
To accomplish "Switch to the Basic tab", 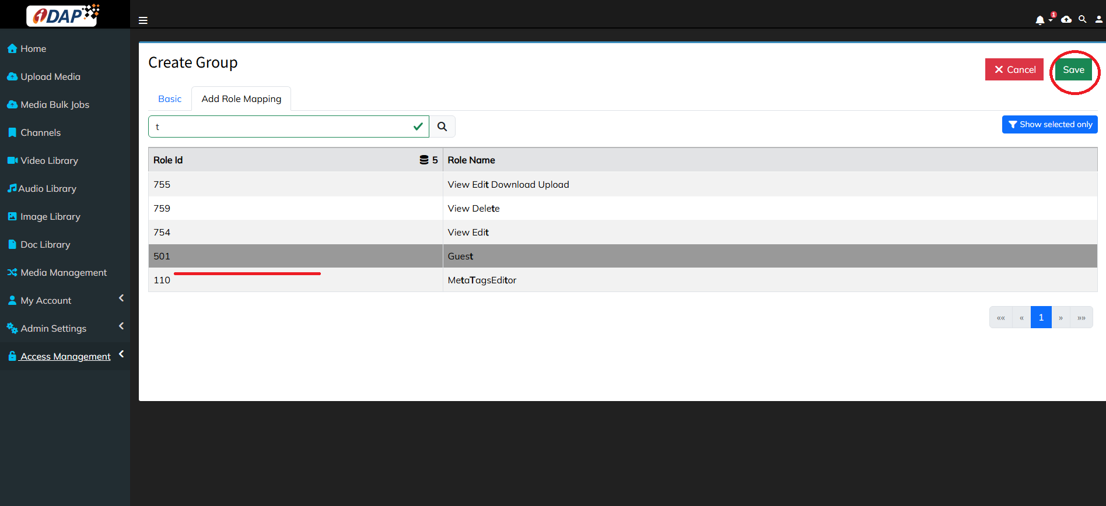I will tap(170, 99).
